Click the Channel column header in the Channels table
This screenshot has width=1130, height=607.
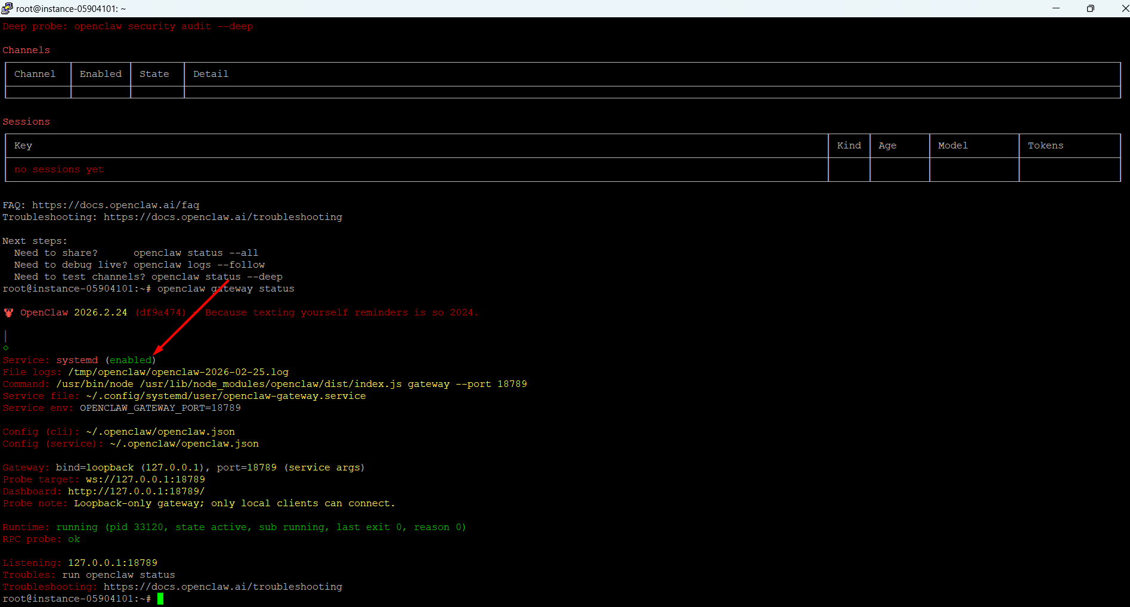point(35,74)
